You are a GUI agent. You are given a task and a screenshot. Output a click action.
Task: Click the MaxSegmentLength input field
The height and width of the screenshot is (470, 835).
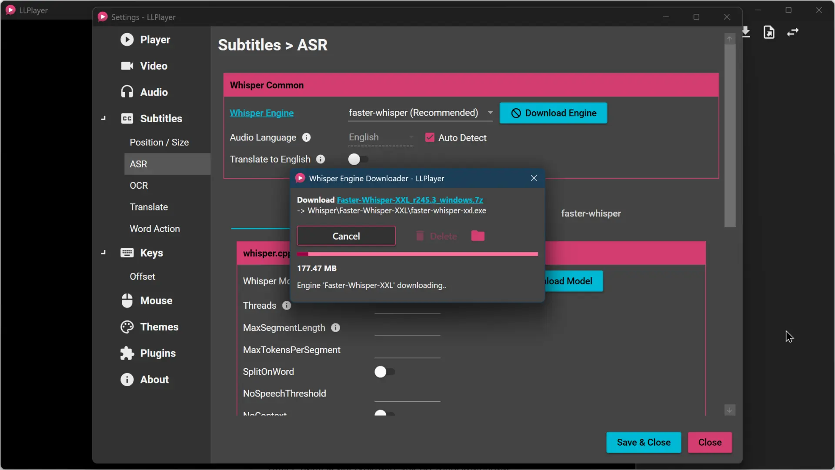407,328
